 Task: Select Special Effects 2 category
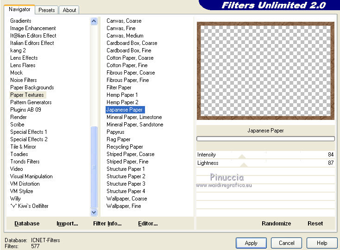click(29, 139)
